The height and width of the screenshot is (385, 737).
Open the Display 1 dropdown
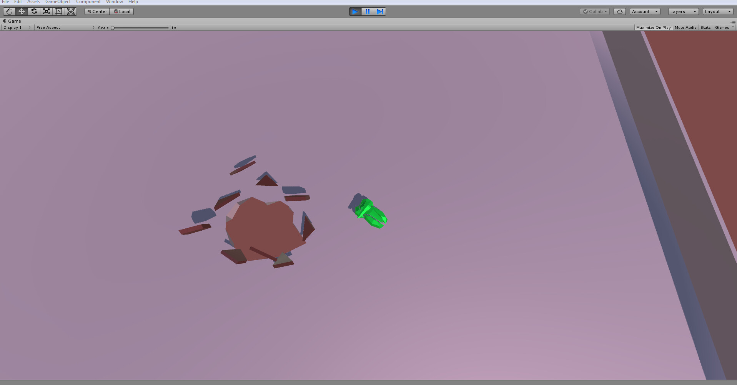(17, 28)
